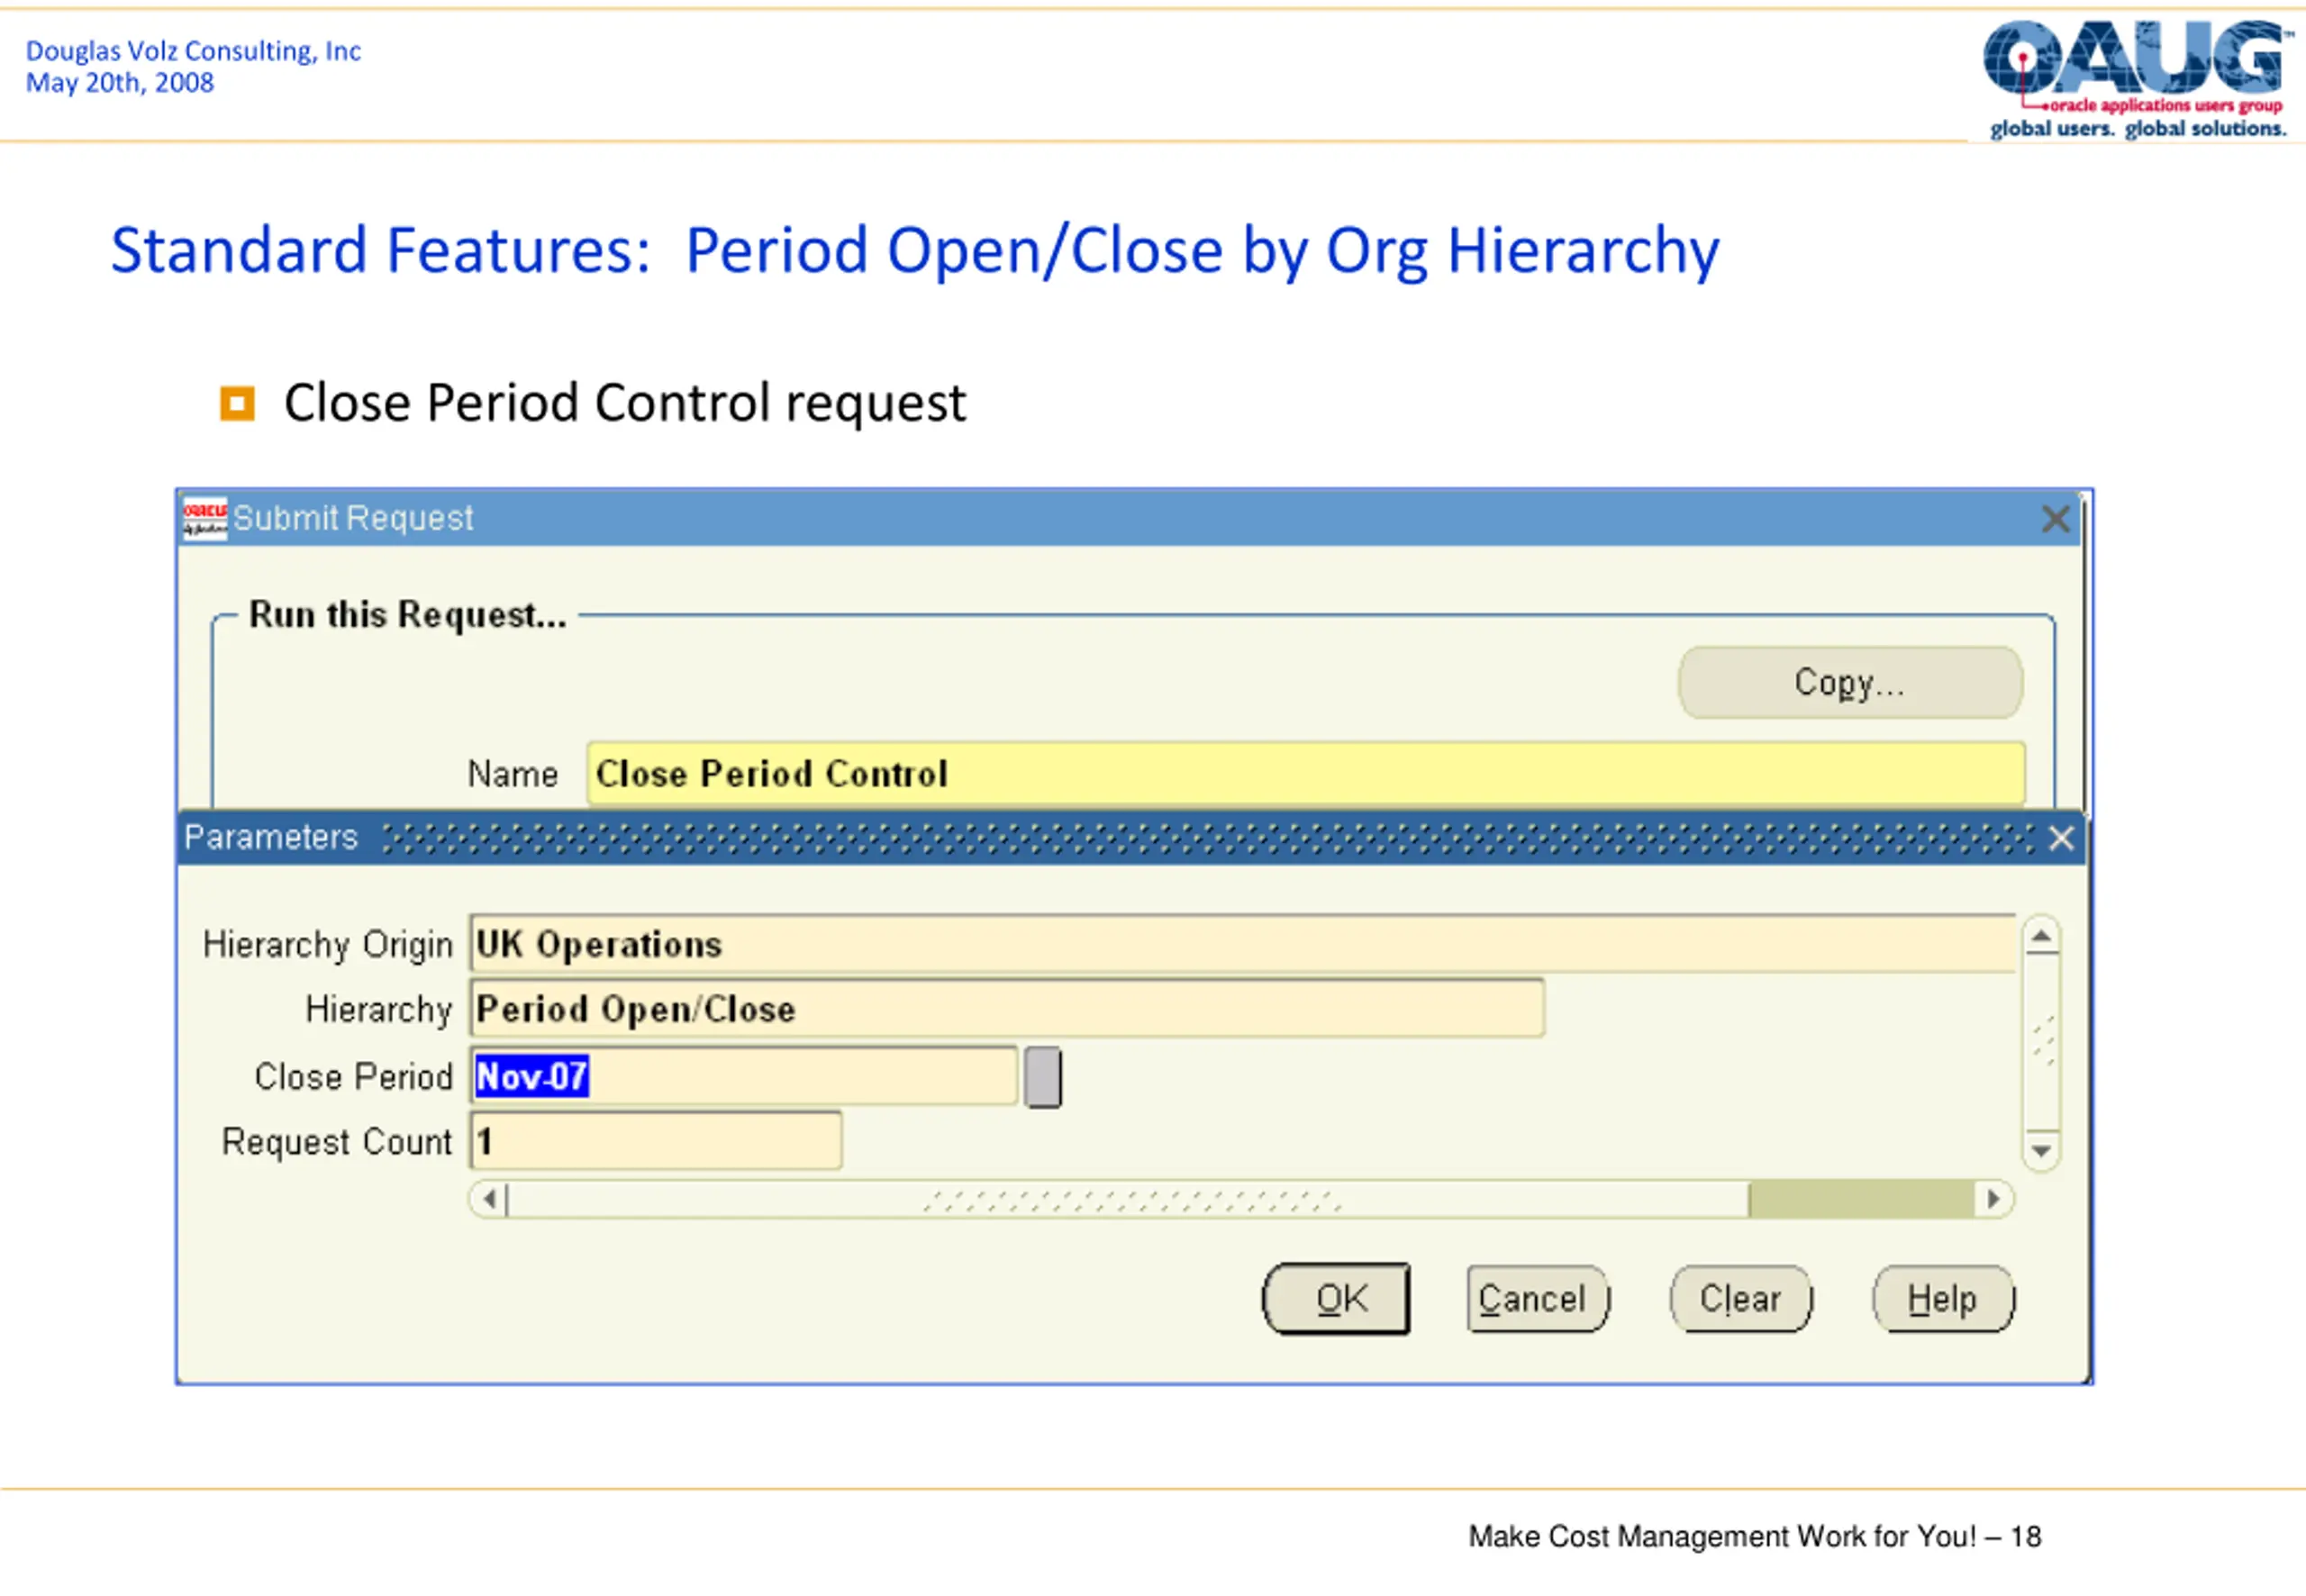
Task: Click the Copy... button
Action: [x=1850, y=682]
